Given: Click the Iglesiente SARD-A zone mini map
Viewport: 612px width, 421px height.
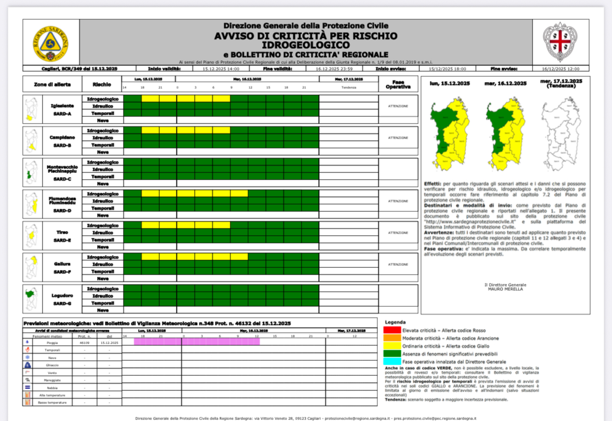Looking at the screenshot, I should (x=32, y=110).
